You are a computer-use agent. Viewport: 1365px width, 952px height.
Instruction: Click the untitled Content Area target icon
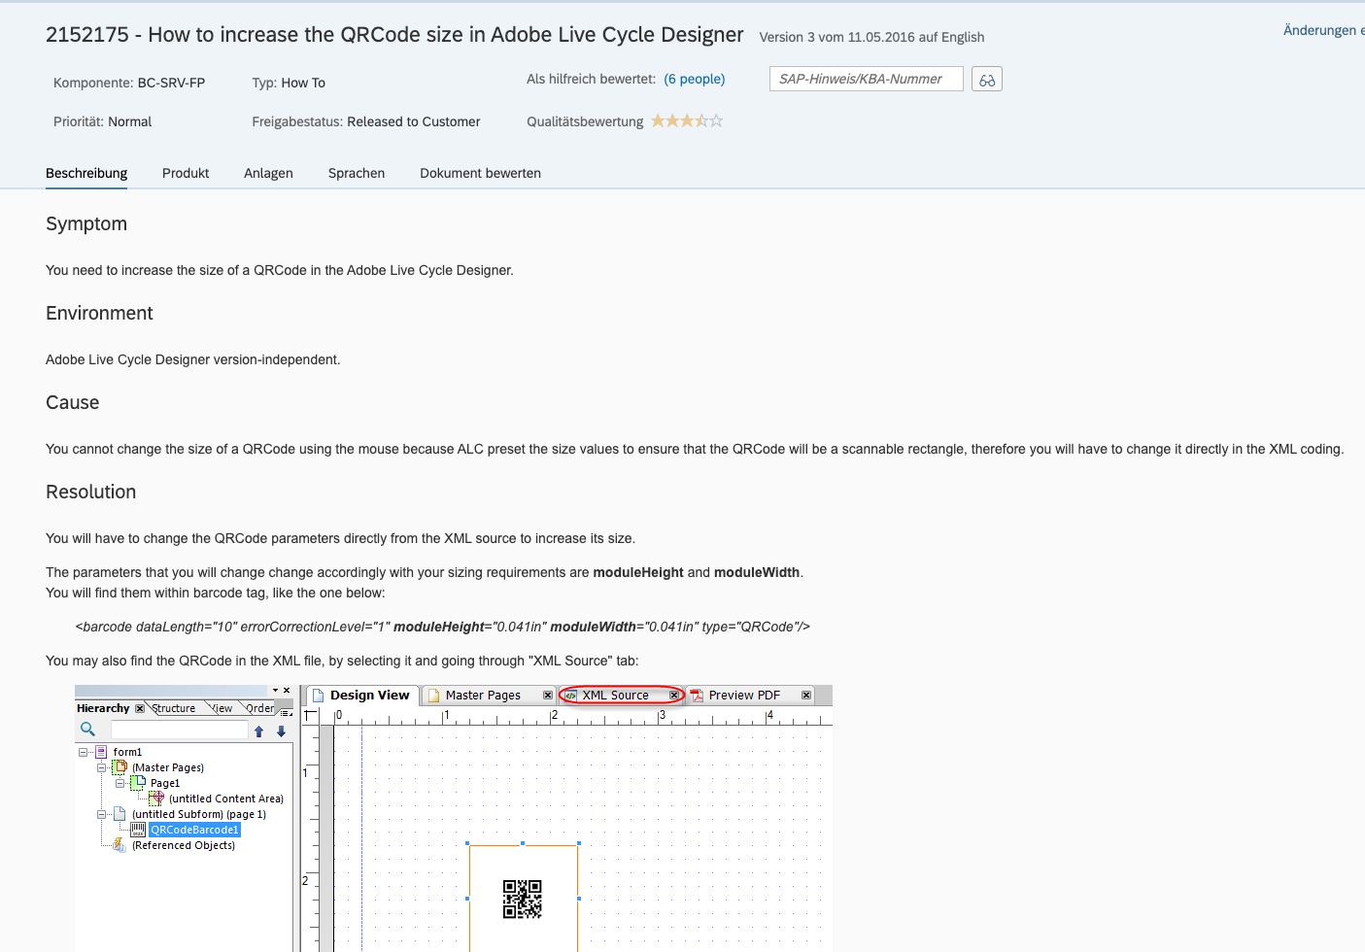coord(156,797)
